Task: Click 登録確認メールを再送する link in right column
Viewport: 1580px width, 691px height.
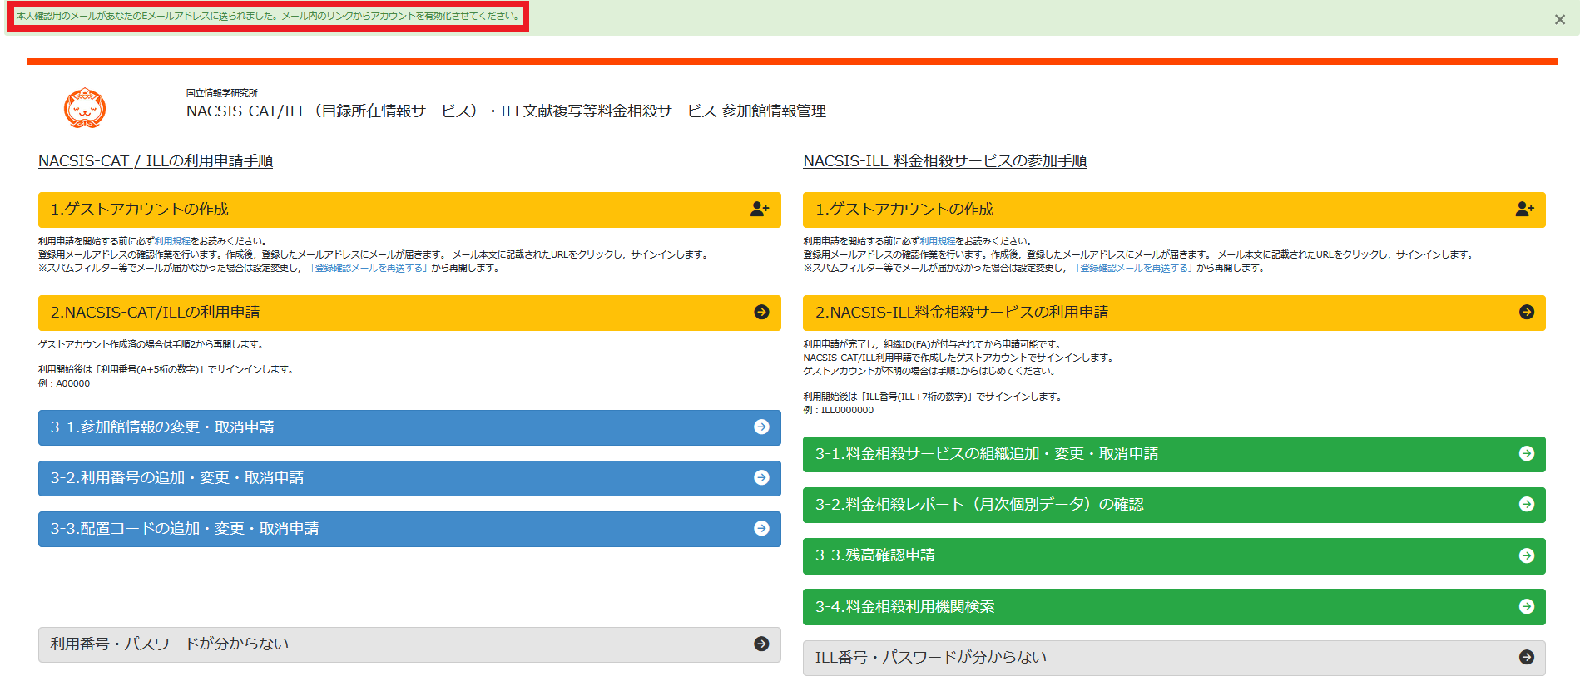Action: point(1135,268)
